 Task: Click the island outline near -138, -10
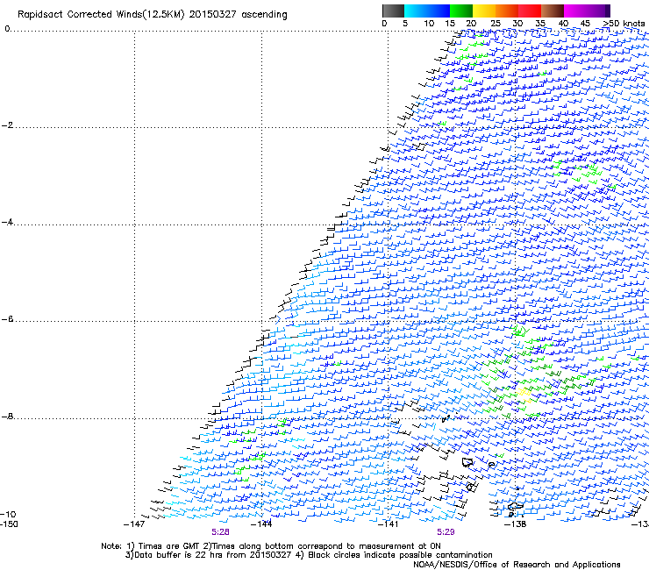coord(515,507)
